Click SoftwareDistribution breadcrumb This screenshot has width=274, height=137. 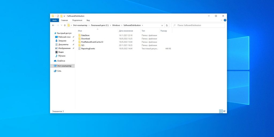point(132,25)
